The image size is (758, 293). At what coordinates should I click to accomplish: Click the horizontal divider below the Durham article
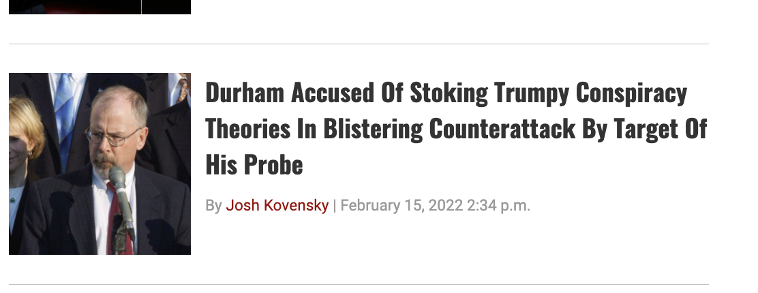pos(359,284)
